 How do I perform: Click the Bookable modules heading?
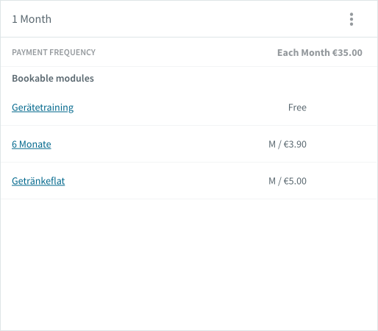(x=53, y=78)
